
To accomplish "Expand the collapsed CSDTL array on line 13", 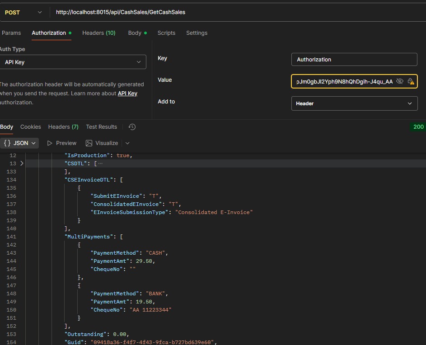I will coord(21,163).
